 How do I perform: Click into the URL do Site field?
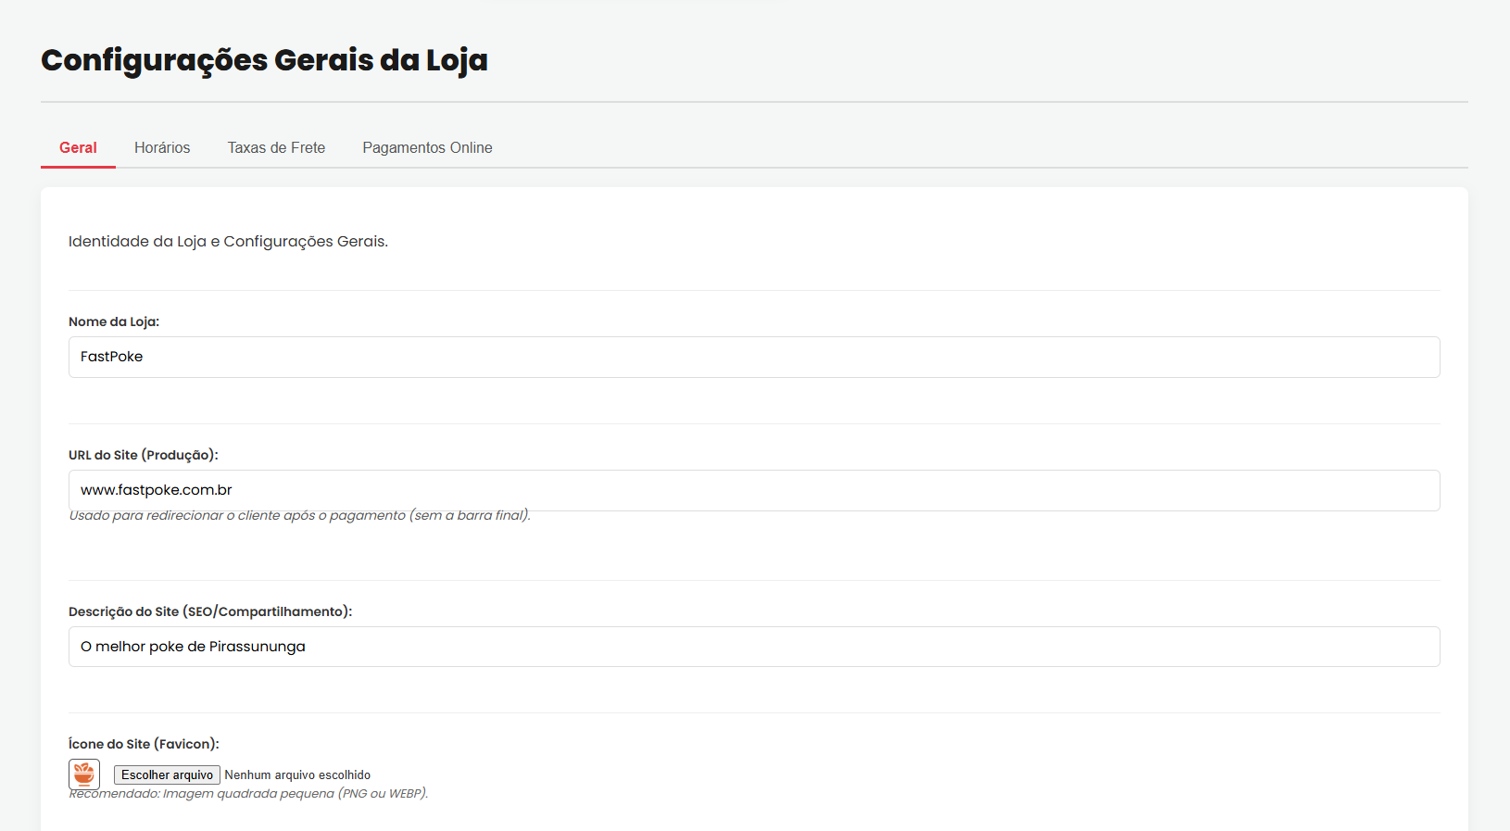click(754, 490)
